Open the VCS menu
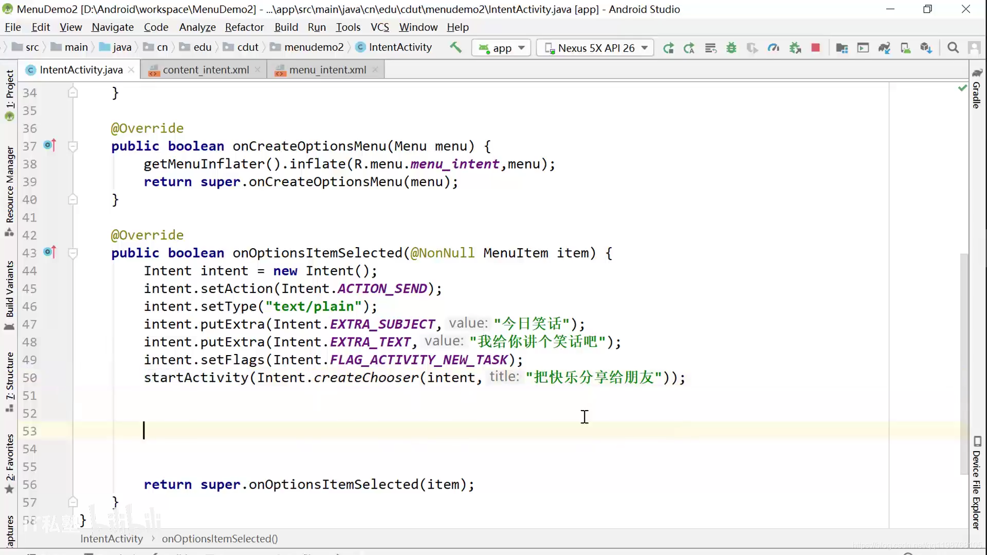Screen dimensions: 987x555 [380, 27]
